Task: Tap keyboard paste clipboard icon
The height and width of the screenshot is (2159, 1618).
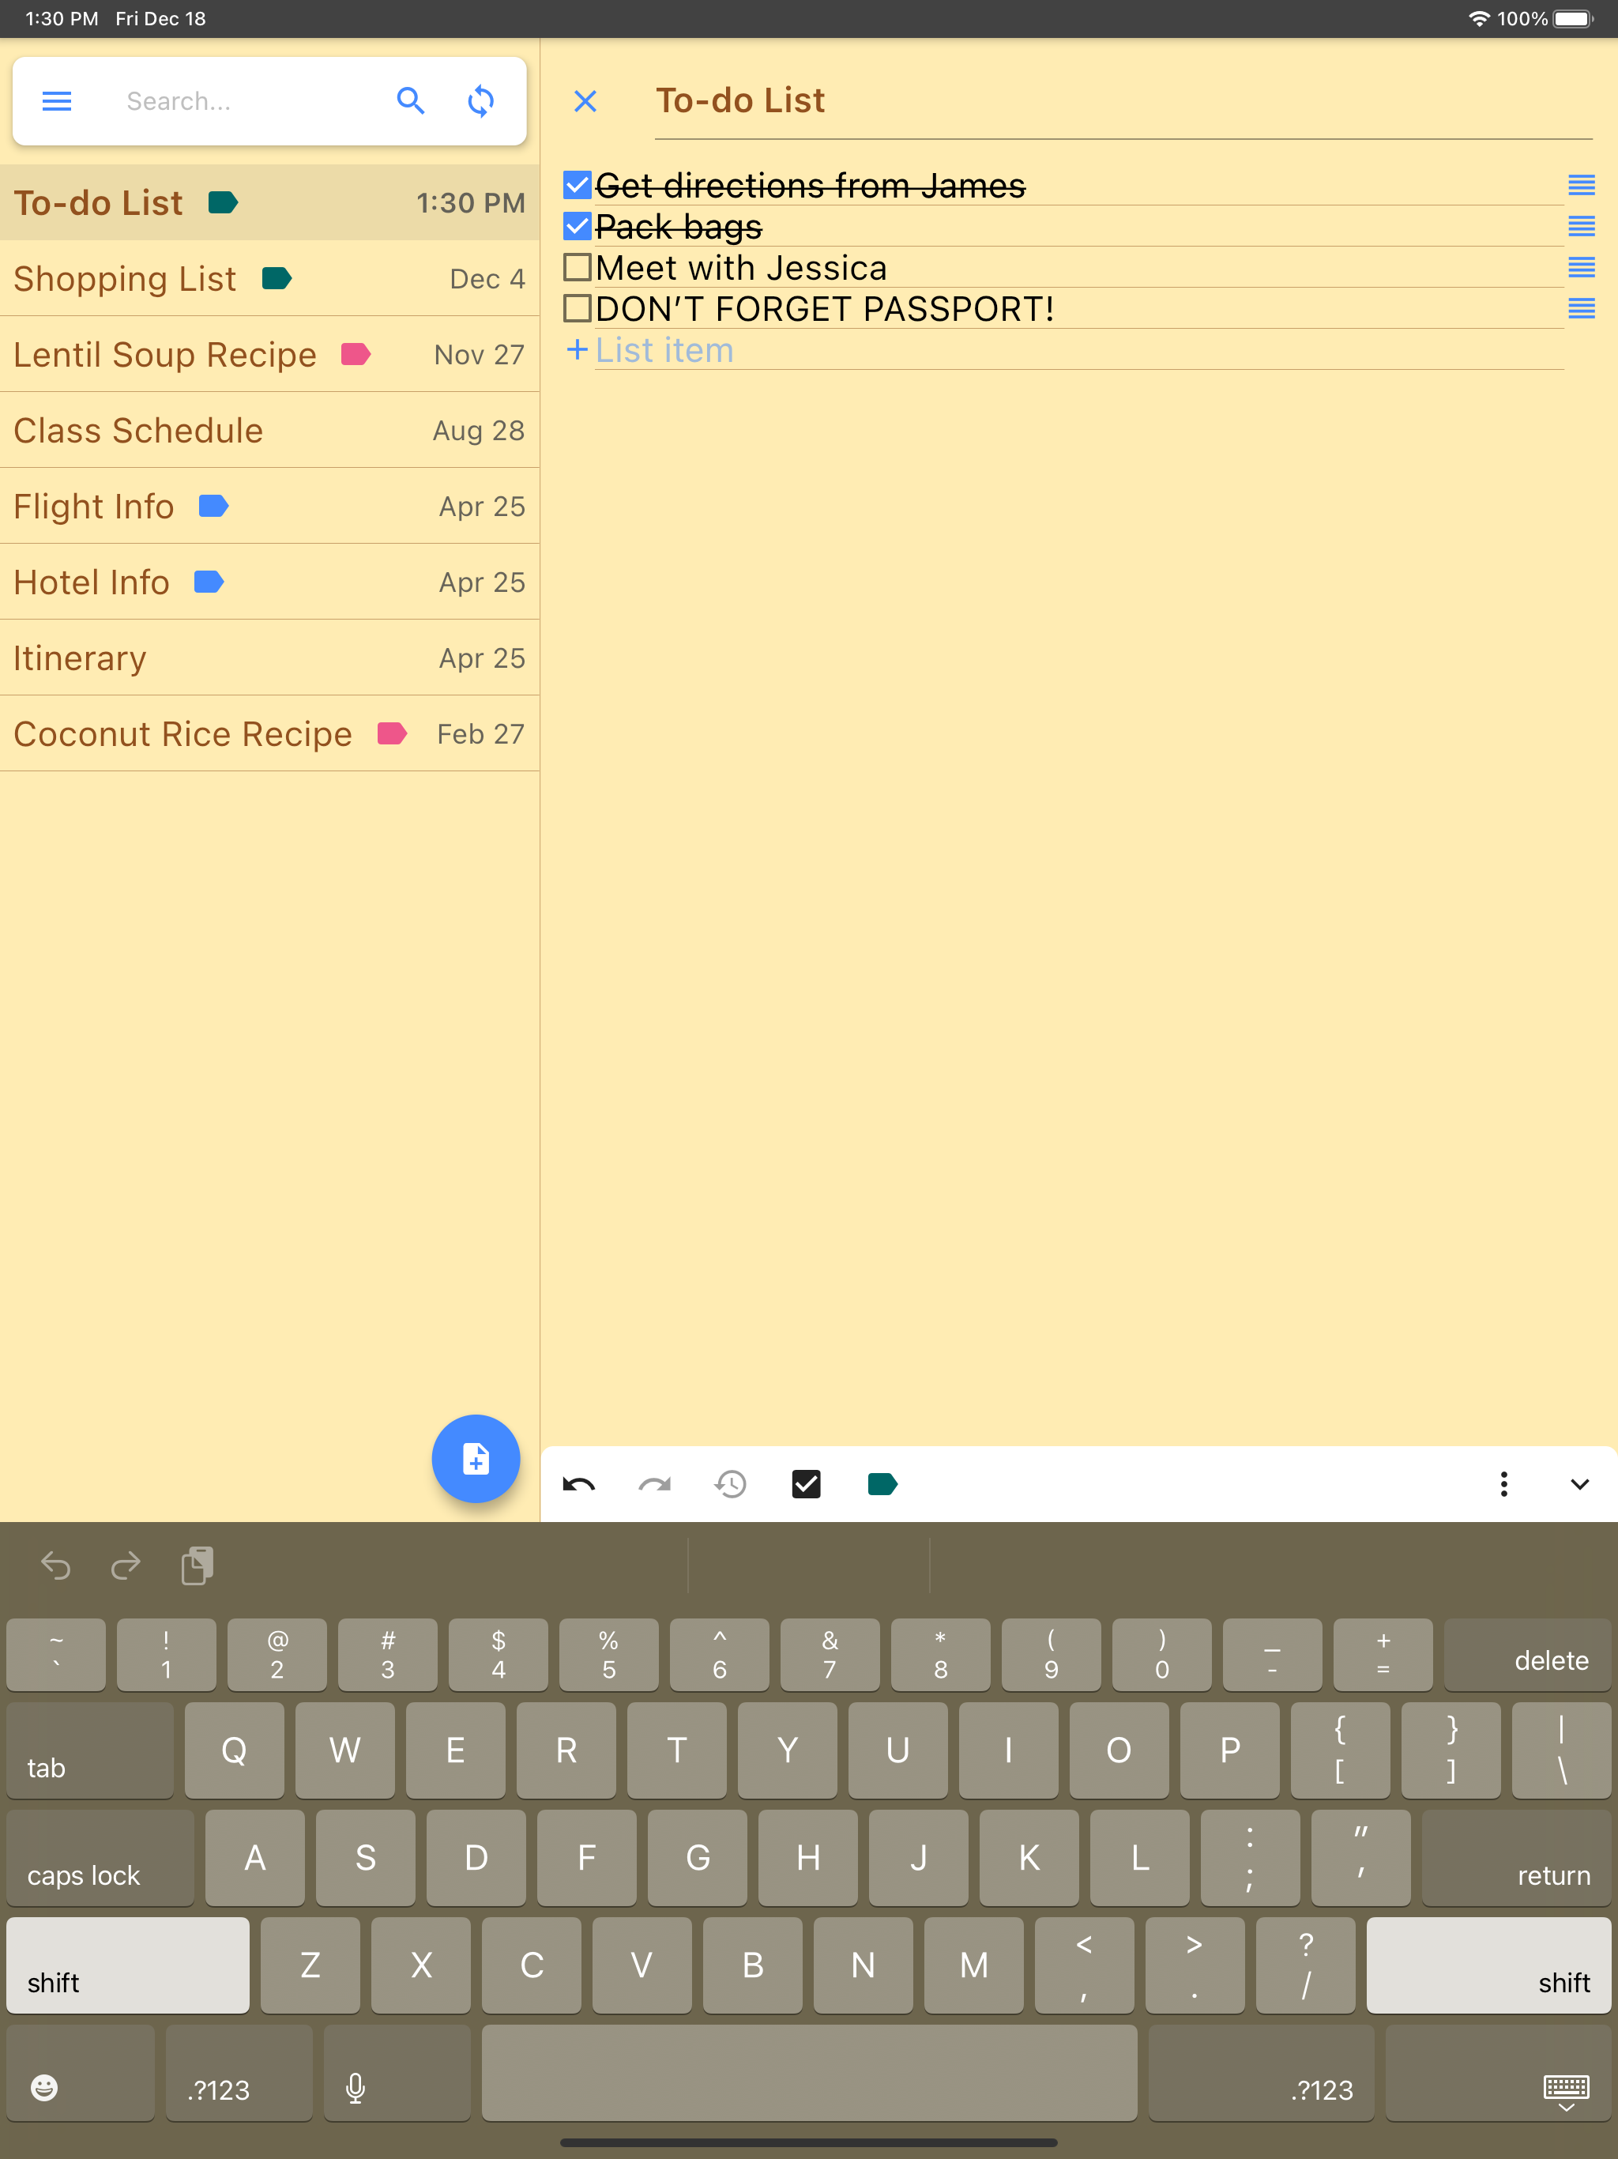Action: pyautogui.click(x=198, y=1566)
